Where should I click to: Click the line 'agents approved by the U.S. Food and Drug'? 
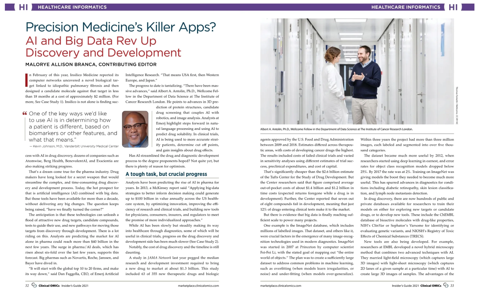tap(307, 139)
